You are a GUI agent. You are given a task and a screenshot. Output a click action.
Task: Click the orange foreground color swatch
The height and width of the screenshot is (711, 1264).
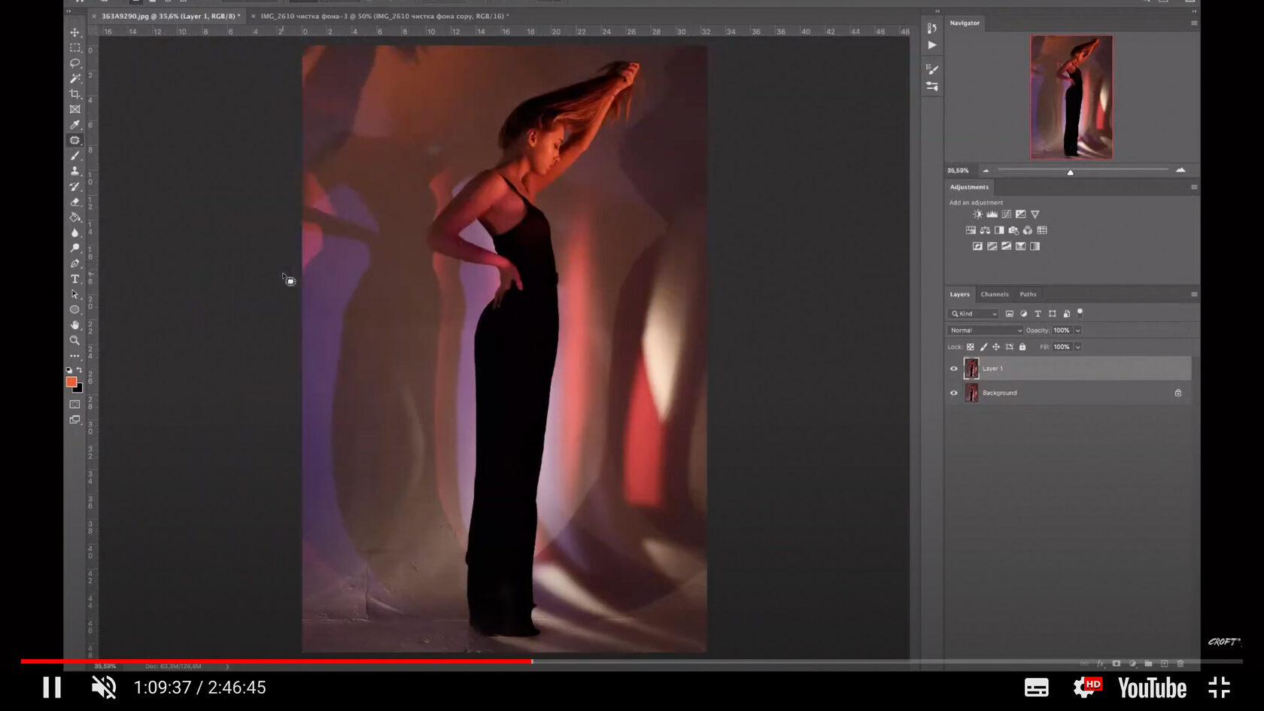point(71,382)
